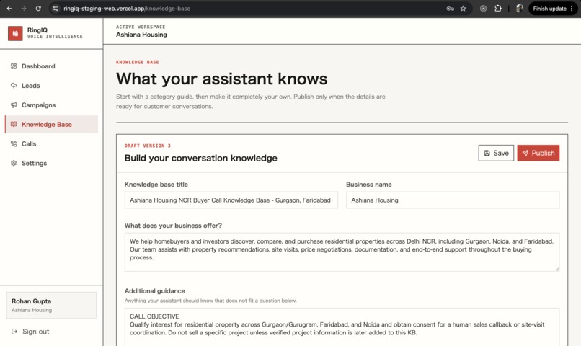Open the Dashboard menu item
The image size is (581, 346).
click(x=51, y=66)
